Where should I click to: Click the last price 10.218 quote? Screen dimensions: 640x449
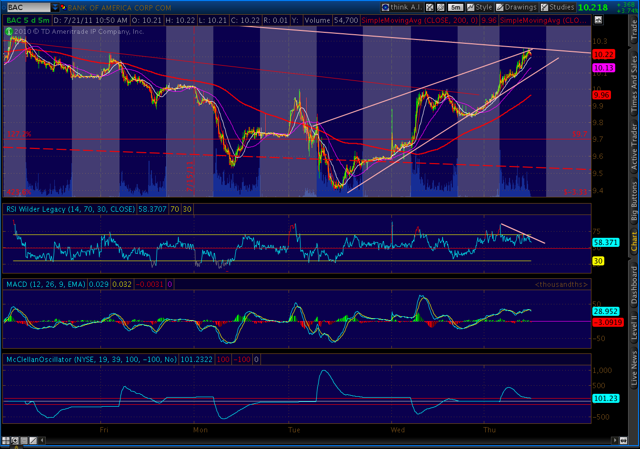click(593, 7)
